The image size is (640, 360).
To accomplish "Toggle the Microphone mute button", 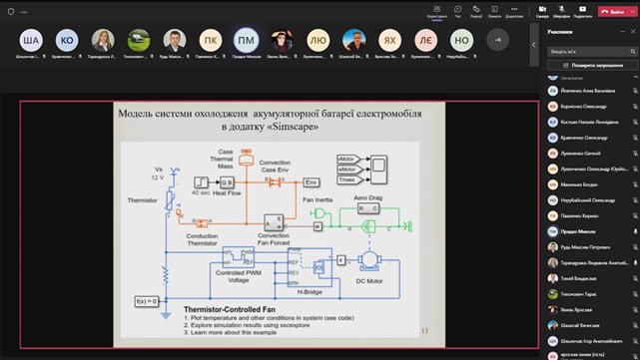I will pos(561,11).
